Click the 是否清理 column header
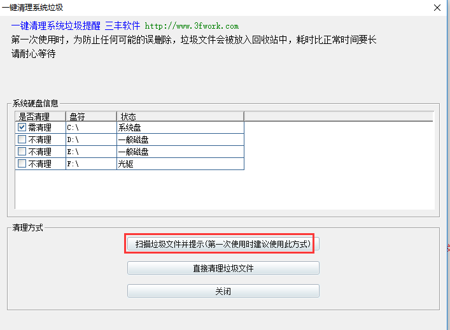450x330 pixels. pos(40,117)
